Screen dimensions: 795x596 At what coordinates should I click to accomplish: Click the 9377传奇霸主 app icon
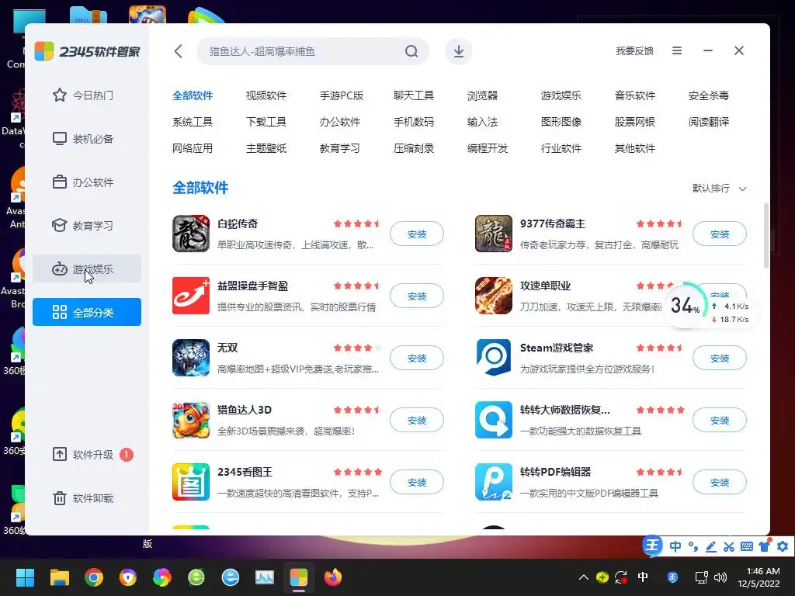pyautogui.click(x=493, y=234)
